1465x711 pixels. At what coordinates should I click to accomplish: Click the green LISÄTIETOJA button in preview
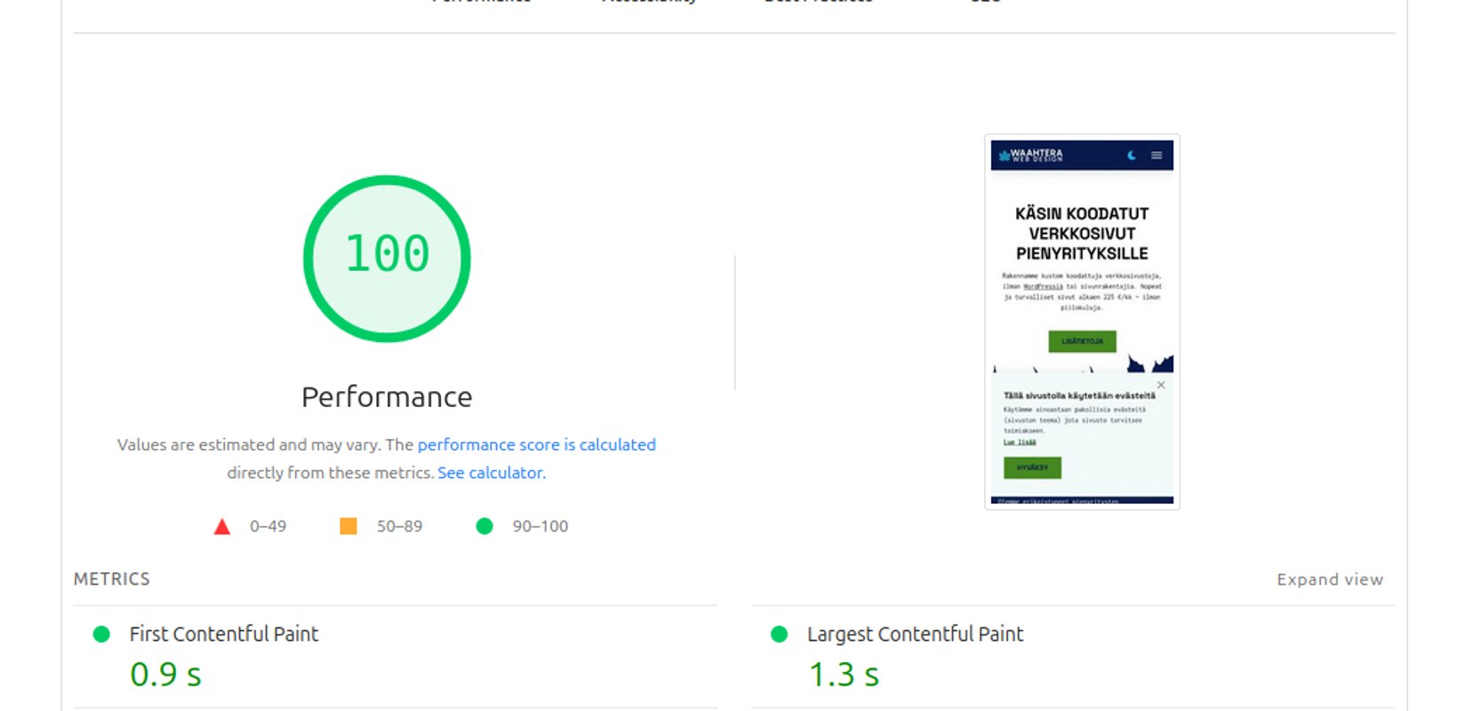click(1082, 341)
